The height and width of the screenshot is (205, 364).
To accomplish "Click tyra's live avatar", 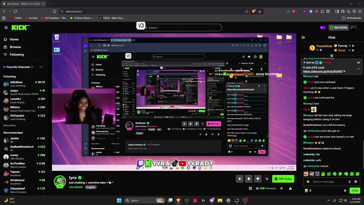I will [x=60, y=182].
